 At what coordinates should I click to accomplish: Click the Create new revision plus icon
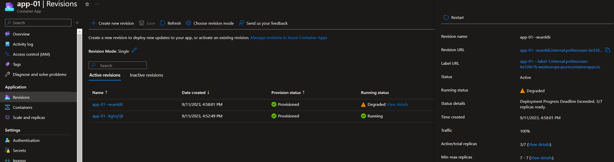pos(93,23)
